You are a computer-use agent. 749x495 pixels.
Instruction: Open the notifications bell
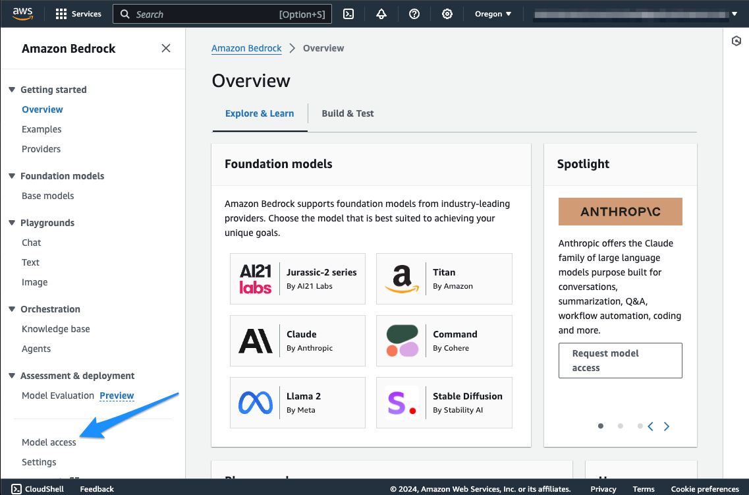[x=381, y=14]
